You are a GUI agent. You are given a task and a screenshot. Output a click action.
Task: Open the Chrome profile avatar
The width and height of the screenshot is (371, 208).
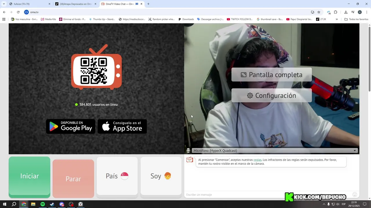(360, 12)
